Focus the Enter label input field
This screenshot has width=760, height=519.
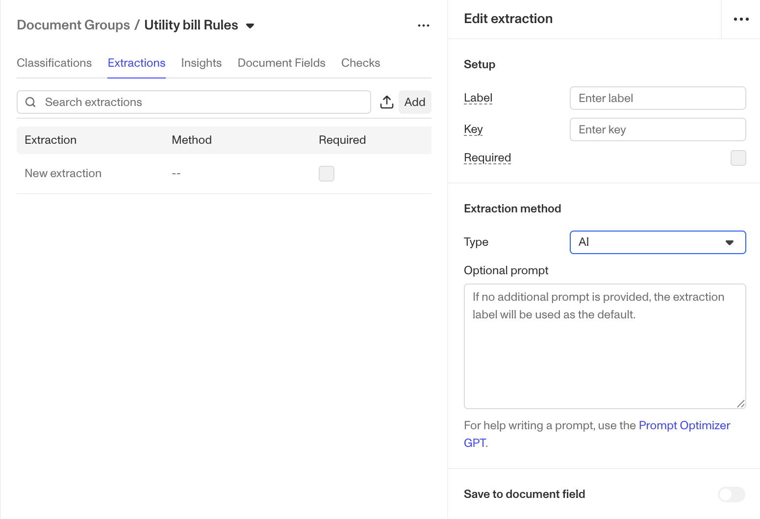click(x=658, y=98)
